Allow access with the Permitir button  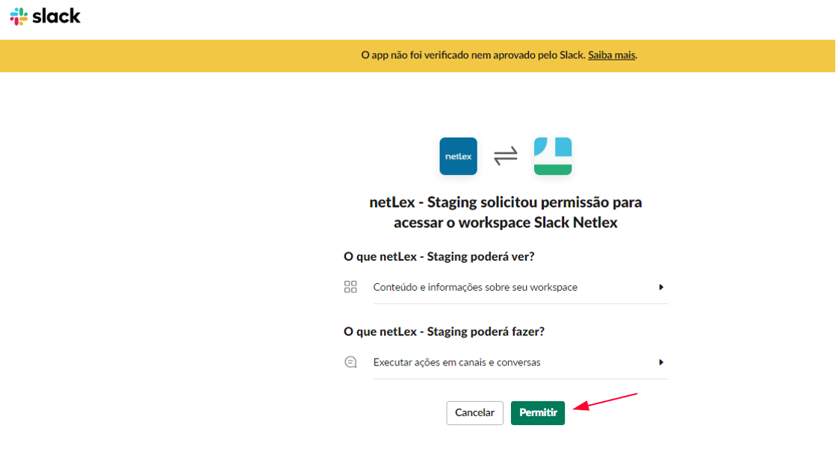click(537, 412)
